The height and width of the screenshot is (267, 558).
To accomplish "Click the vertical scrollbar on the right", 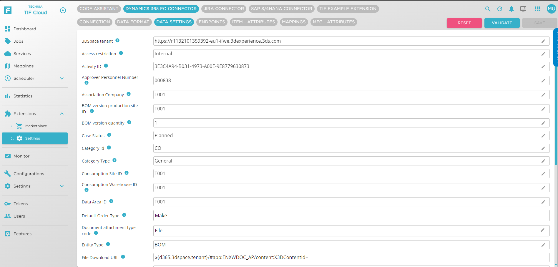I will tap(556, 118).
